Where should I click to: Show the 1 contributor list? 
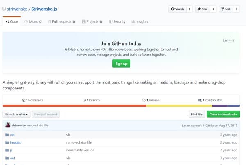[x=210, y=100]
